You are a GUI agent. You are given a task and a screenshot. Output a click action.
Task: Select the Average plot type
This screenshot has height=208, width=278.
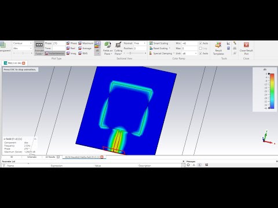click(x=85, y=48)
